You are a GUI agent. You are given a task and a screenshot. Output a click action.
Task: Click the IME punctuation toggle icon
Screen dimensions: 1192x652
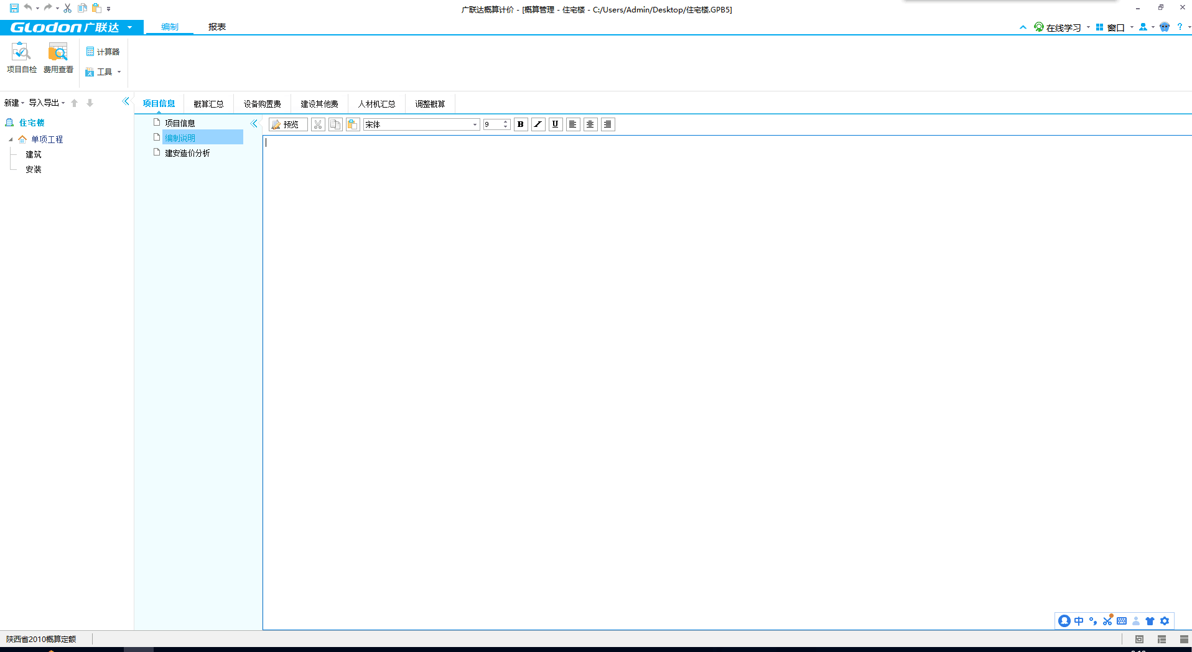[x=1093, y=621]
